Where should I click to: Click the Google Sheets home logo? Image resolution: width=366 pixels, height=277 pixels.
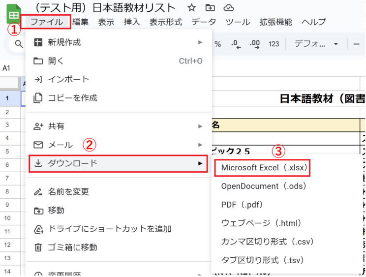[14, 14]
